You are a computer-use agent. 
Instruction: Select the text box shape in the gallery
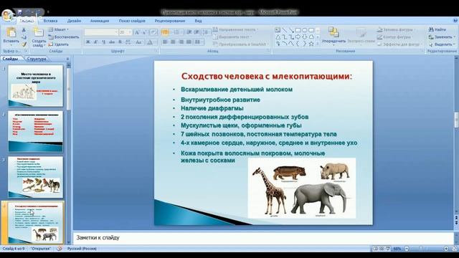[x=278, y=30]
